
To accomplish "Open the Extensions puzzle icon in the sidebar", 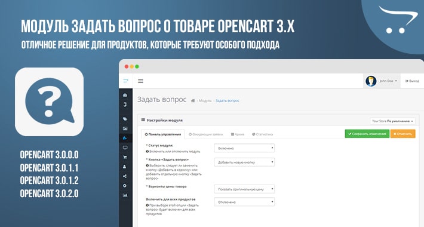I will [x=125, y=138].
